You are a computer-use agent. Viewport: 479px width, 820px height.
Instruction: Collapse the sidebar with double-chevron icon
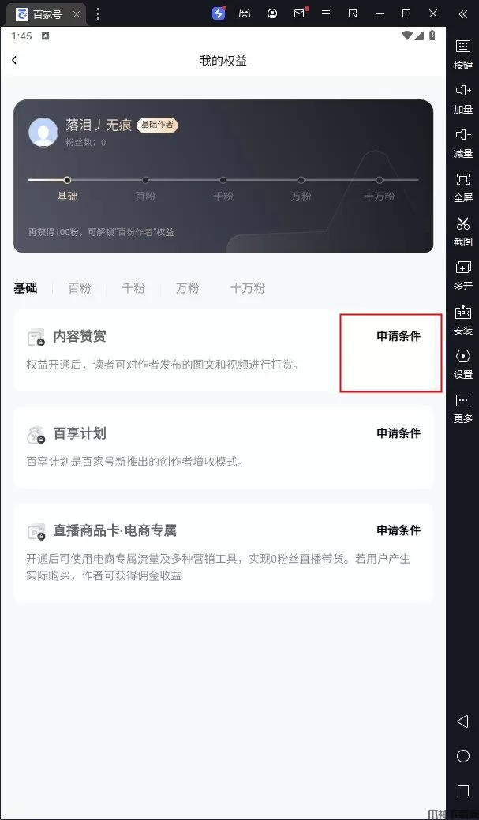(x=462, y=14)
